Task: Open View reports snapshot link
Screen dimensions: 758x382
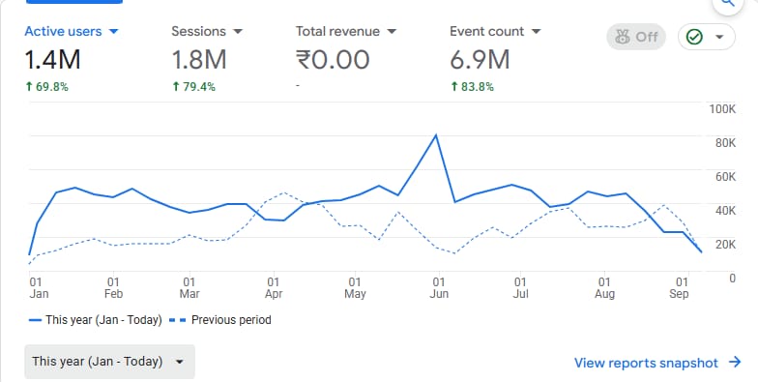Action: [657, 363]
